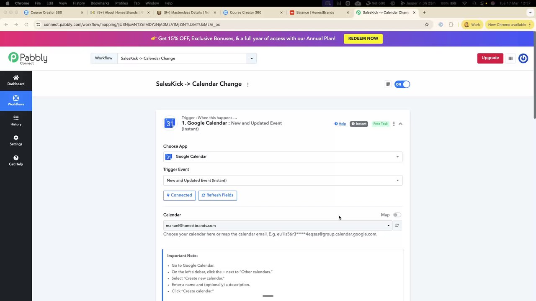536x301 pixels.
Task: Collapse the trigger step chevron
Action: pos(401,124)
